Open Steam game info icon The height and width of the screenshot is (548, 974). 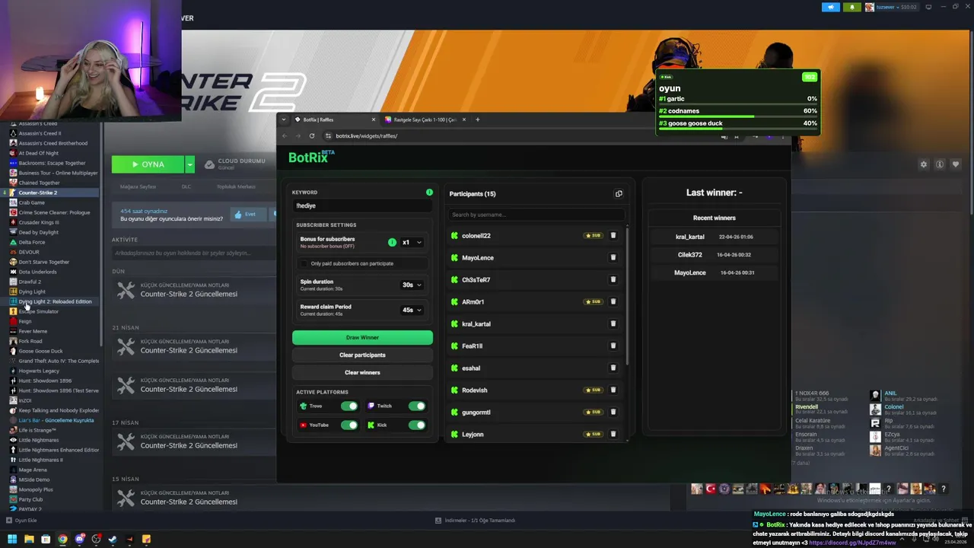pyautogui.click(x=940, y=164)
